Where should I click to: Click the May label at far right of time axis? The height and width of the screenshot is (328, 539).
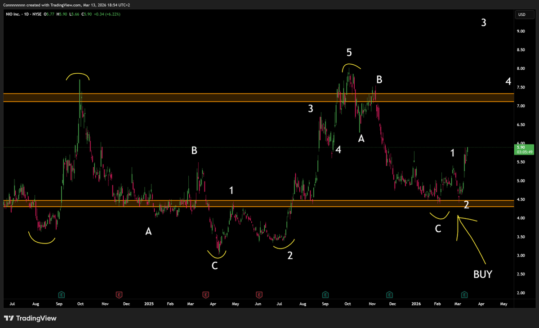tap(503, 304)
